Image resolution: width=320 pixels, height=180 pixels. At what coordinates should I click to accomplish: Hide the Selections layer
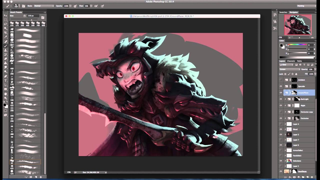[x=281, y=161]
